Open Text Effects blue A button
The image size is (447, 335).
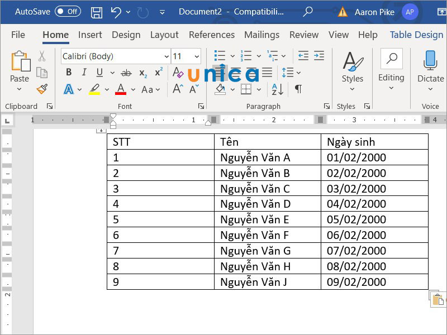coord(69,89)
